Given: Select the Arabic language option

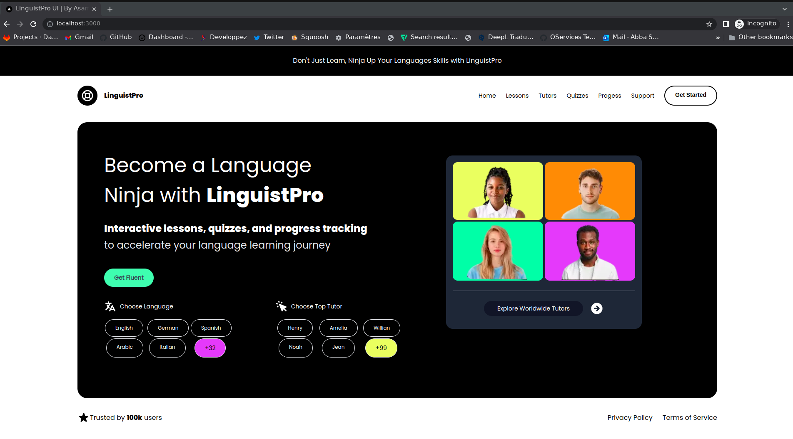Looking at the screenshot, I should tap(125, 348).
